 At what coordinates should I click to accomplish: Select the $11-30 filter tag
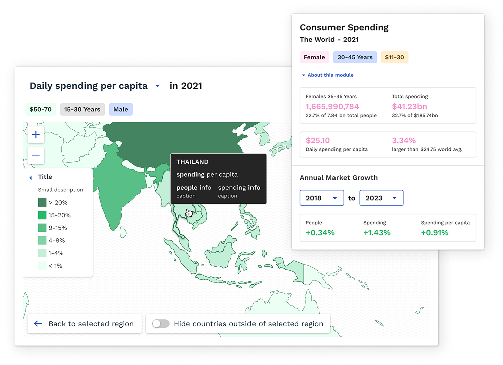394,57
